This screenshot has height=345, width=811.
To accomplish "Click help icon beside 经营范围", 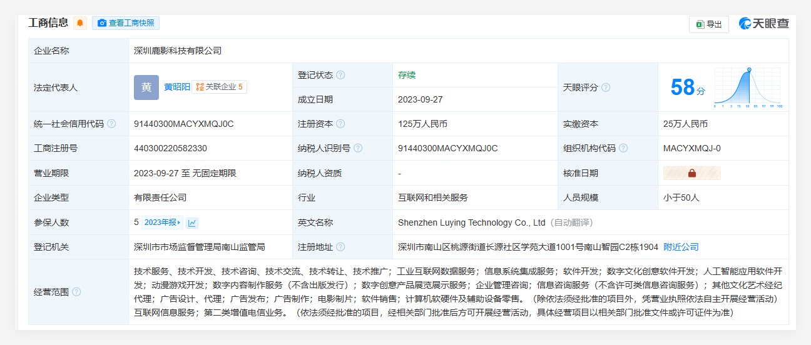I will point(76,292).
